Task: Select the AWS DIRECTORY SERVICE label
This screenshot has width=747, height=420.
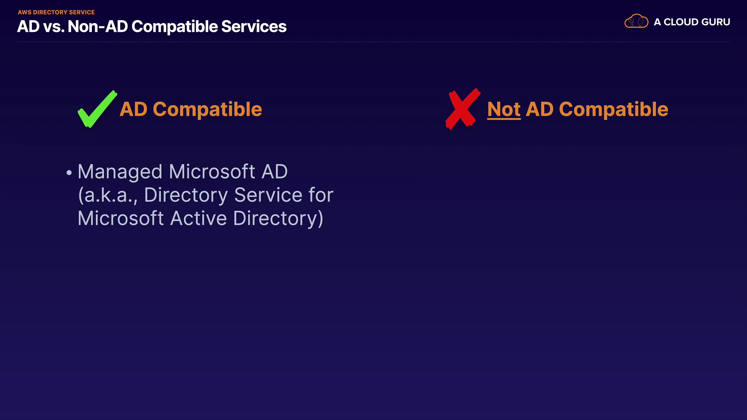Action: tap(56, 12)
